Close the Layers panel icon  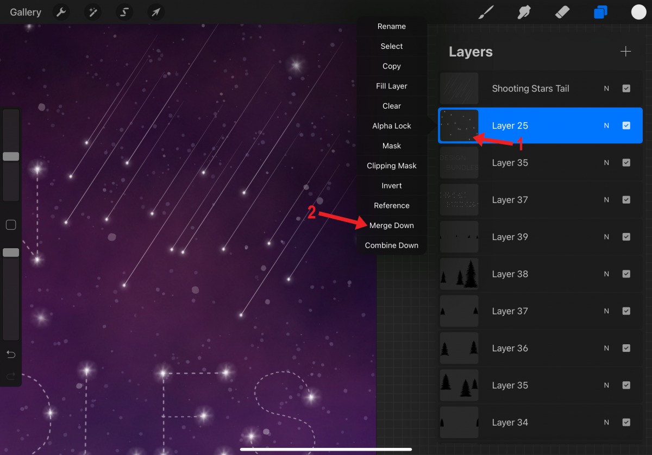click(600, 12)
